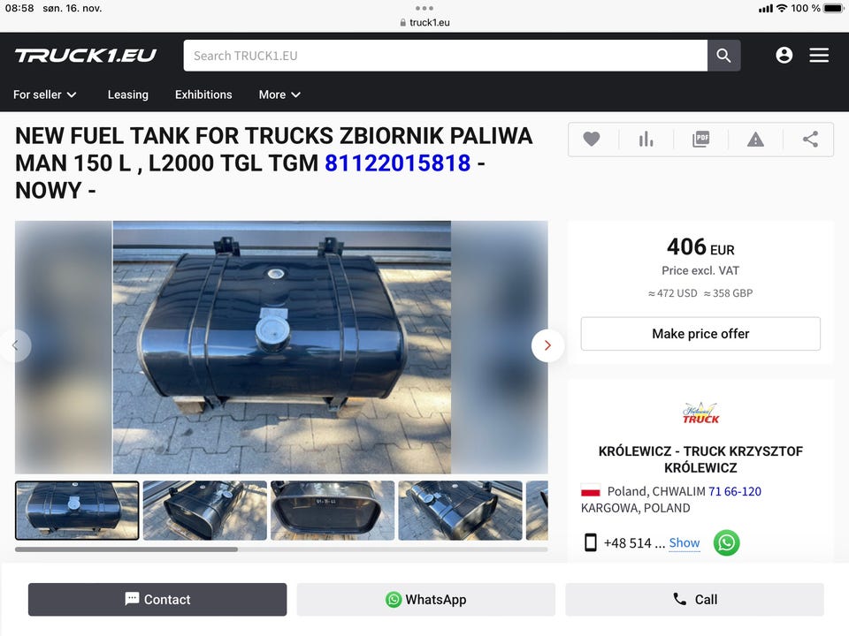Click the compare bar chart icon

point(646,139)
